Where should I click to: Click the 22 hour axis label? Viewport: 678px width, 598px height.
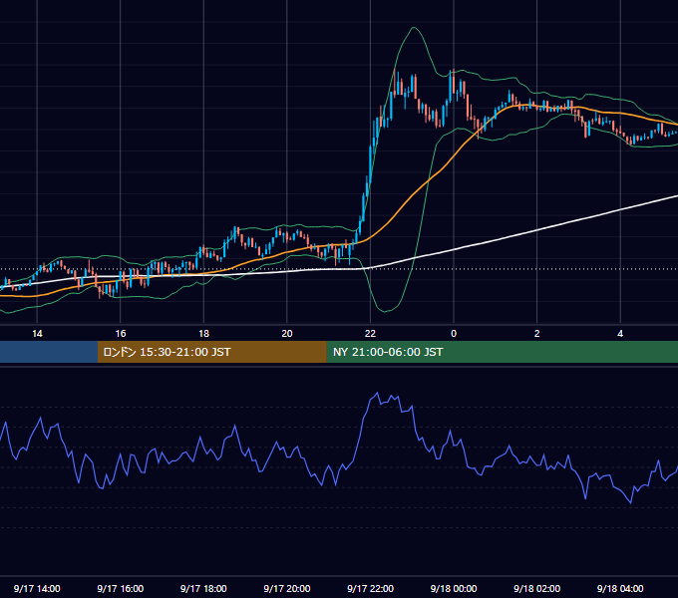tap(370, 334)
